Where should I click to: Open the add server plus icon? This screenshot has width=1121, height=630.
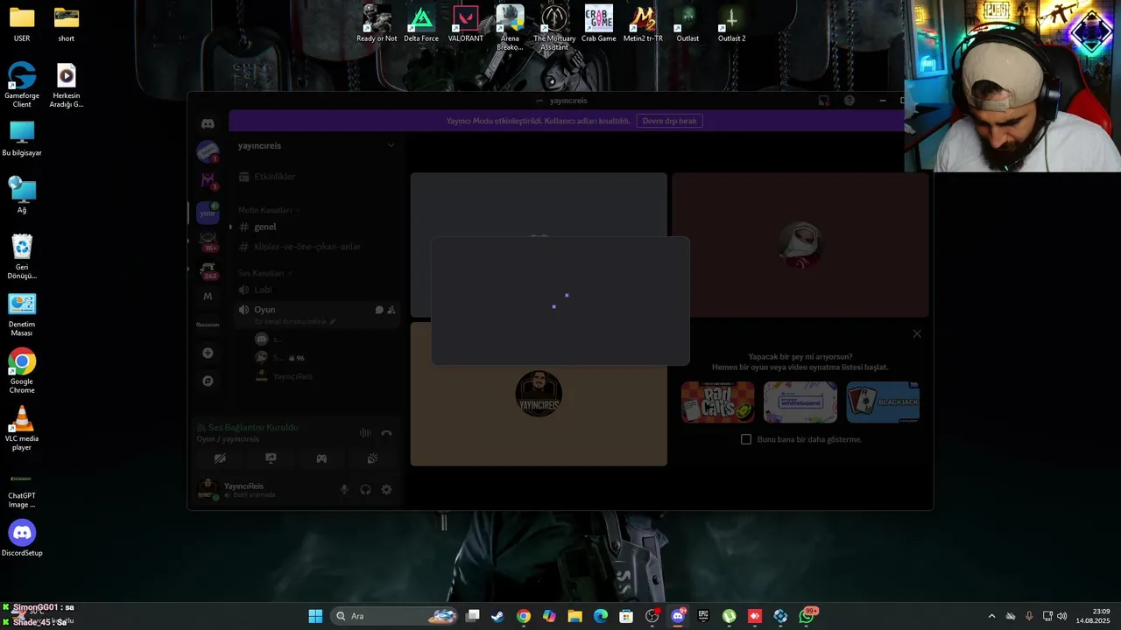click(x=208, y=353)
